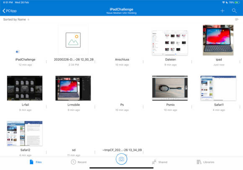Tap the Do Not Disturb moon icon
This screenshot has height=170, width=243.
[227, 3]
